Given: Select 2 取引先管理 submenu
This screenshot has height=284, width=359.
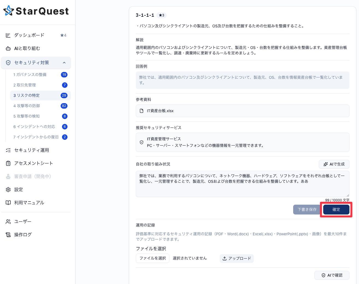Looking at the screenshot, I should [x=40, y=85].
